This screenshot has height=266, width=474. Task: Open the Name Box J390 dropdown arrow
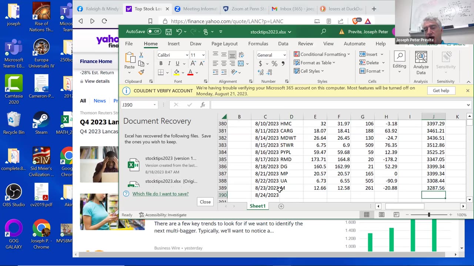coord(154,105)
